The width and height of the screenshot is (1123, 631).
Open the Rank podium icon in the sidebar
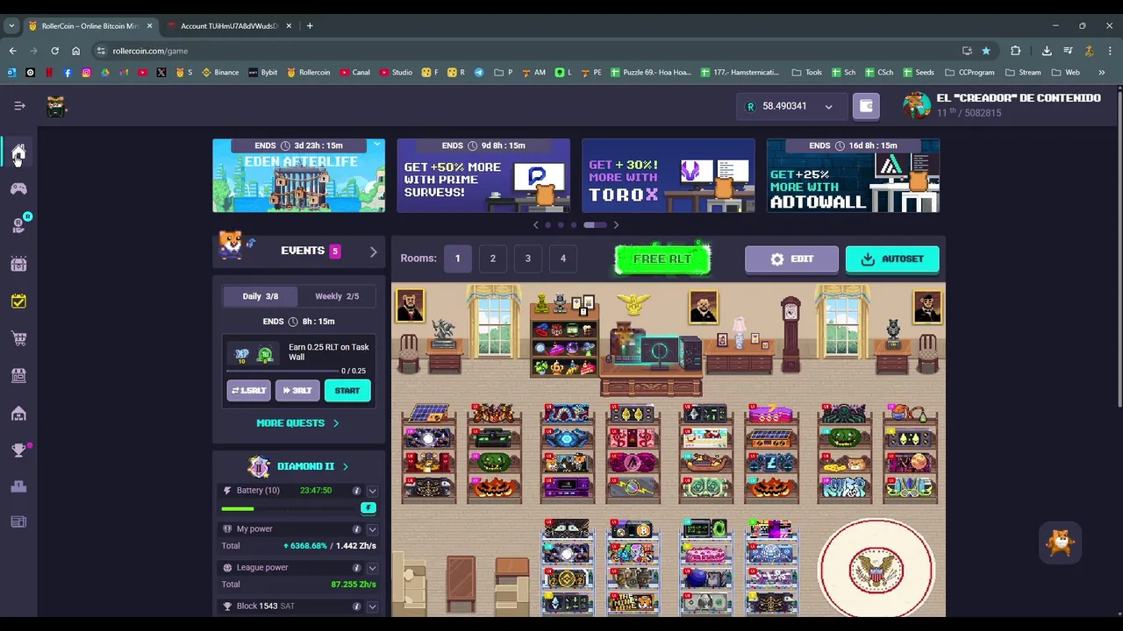(18, 486)
